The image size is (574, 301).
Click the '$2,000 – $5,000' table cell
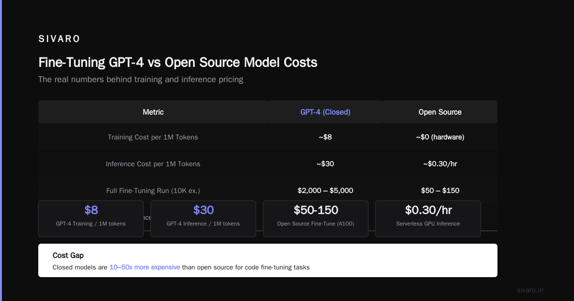coord(325,191)
